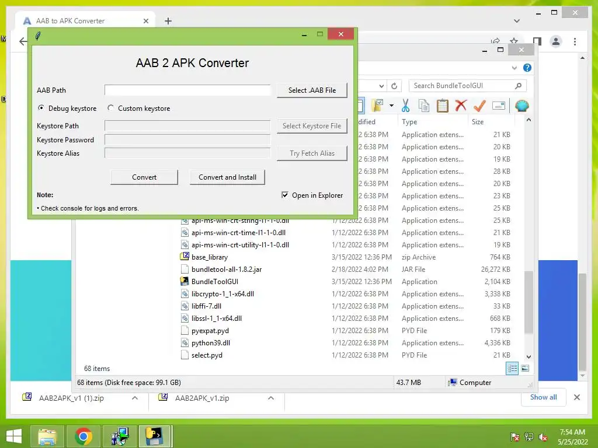
Task: Switch Explorer to large thumbnails view icon
Action: [525, 368]
